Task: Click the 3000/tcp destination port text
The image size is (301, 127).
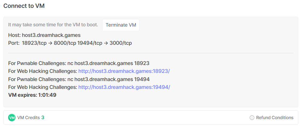Action: click(121, 43)
